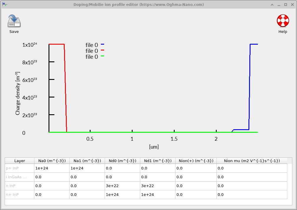Click Nion(+) value in n+ InP row
This screenshot has width=297, height=210.
[x=196, y=195]
